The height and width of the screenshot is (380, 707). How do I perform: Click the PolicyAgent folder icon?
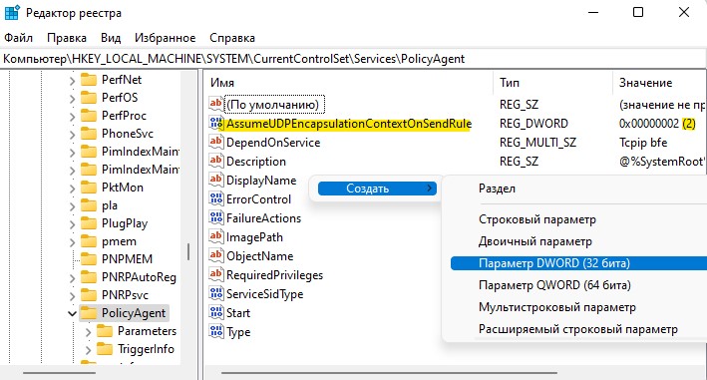pos(89,313)
